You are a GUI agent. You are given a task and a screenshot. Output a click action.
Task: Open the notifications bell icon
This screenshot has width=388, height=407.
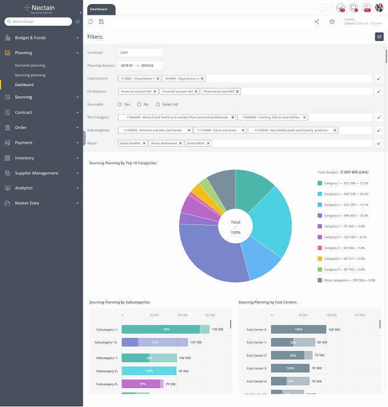click(x=366, y=7)
